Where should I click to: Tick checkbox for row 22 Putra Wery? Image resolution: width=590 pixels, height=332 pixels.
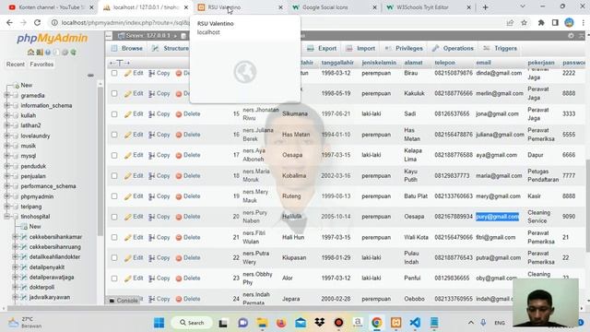[x=114, y=258]
